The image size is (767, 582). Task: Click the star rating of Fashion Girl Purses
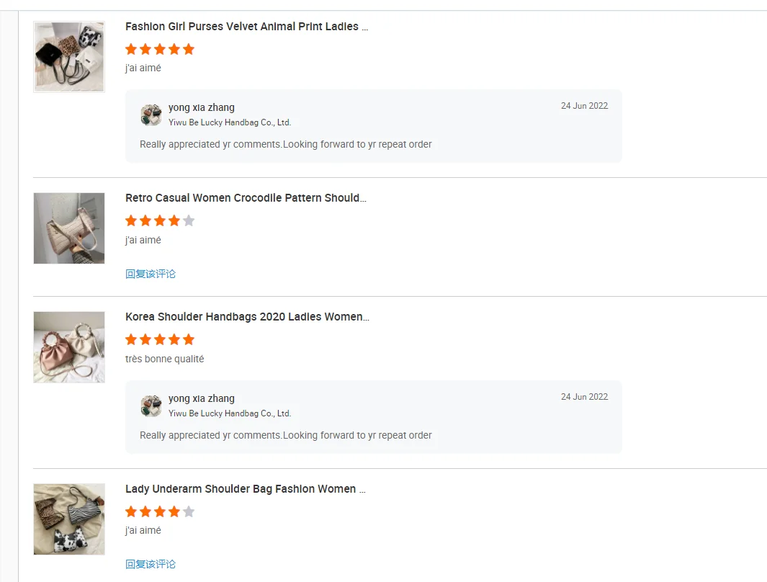pos(160,49)
